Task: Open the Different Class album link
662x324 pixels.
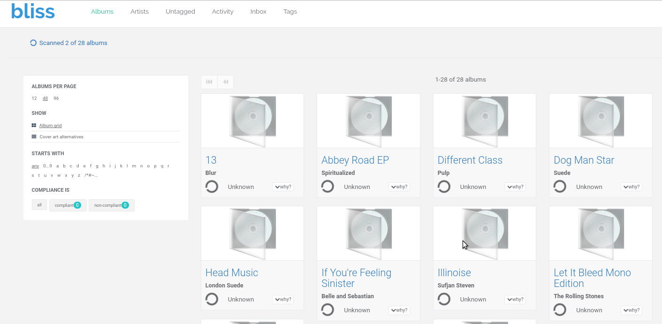Action: pos(470,160)
